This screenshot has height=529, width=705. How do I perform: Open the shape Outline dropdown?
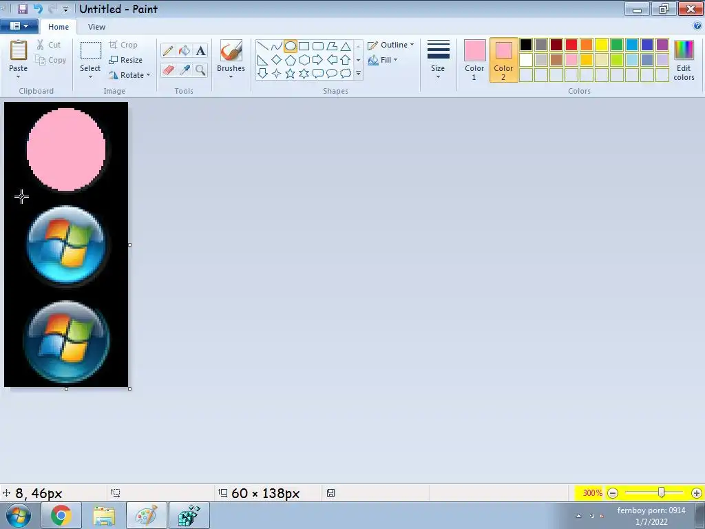(x=390, y=45)
